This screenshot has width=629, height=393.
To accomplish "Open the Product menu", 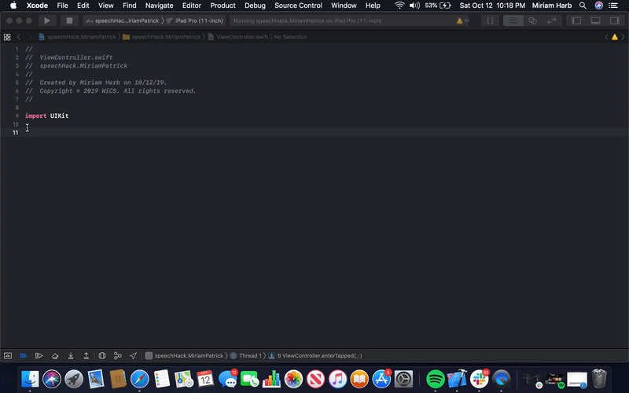I will (x=223, y=6).
